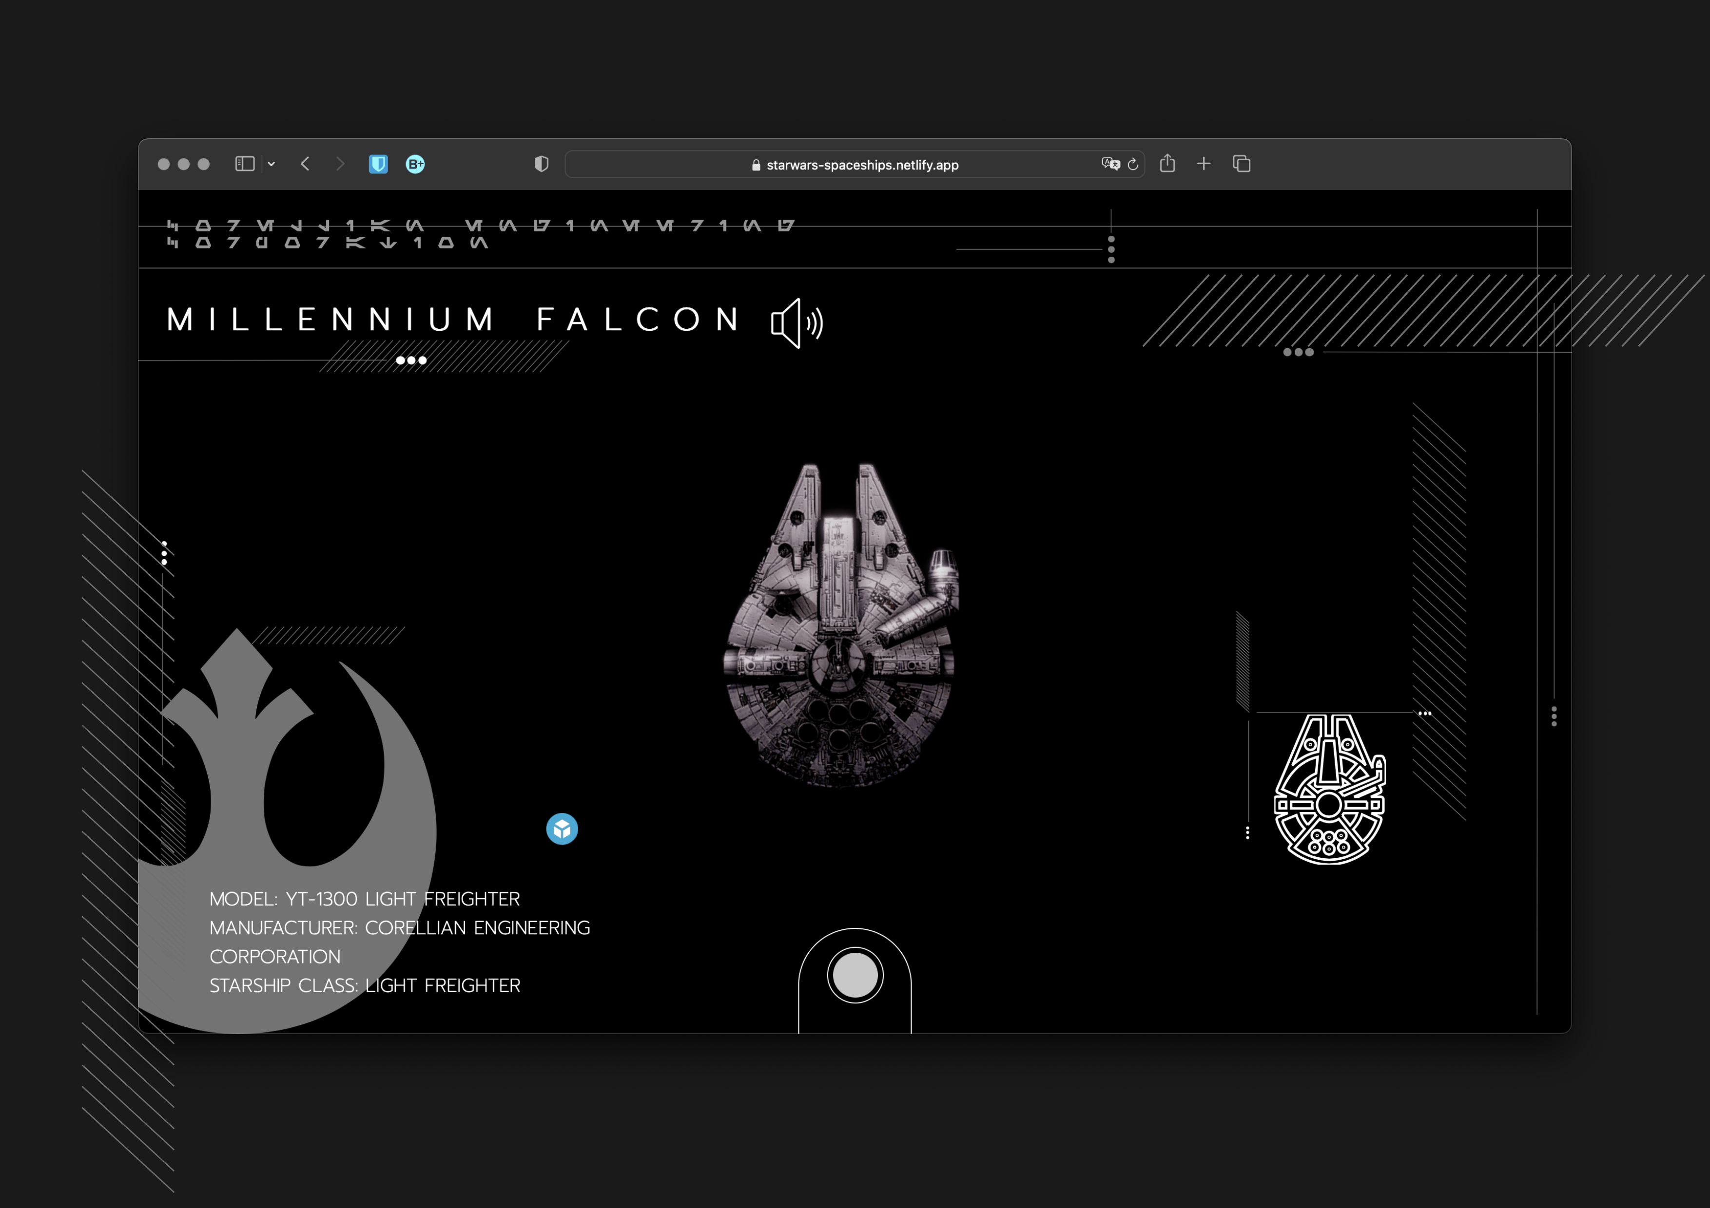Expand the sidebar options chevron

271,164
